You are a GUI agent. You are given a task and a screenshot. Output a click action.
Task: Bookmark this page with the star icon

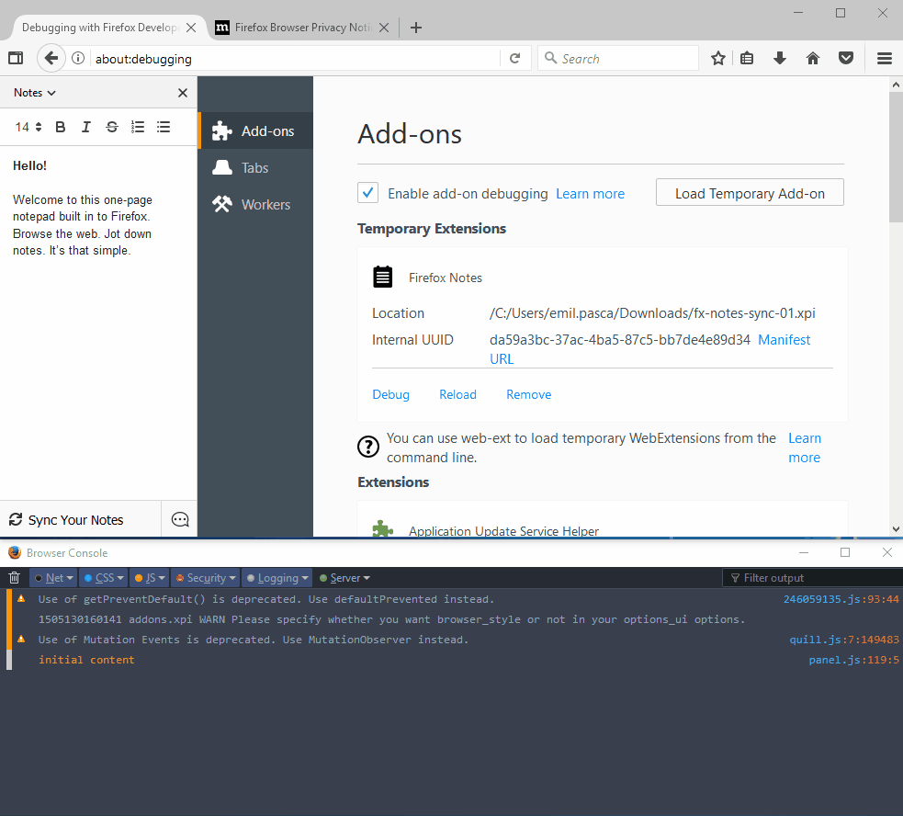pyautogui.click(x=717, y=58)
